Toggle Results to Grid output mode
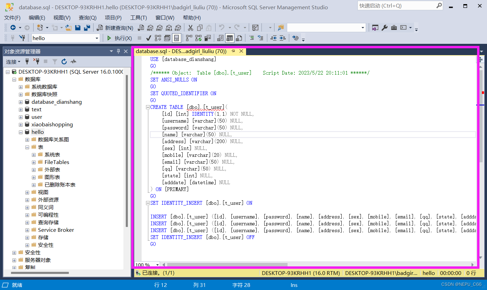 coord(230,38)
